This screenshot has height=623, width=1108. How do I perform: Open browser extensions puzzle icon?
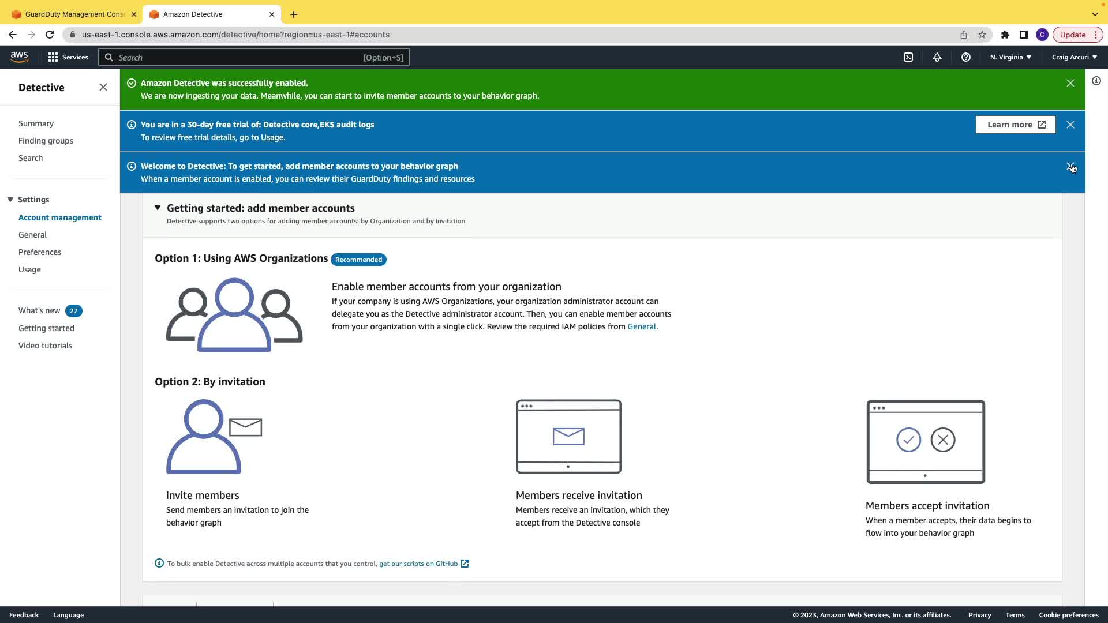pos(1005,35)
